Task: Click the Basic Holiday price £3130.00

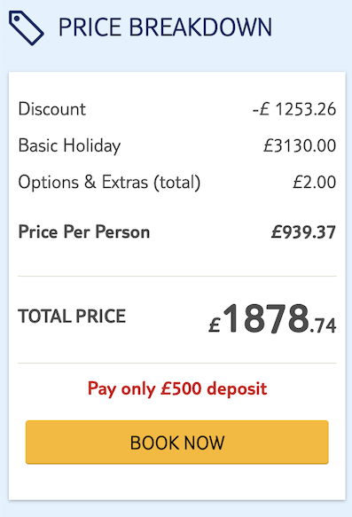Action: click(300, 145)
